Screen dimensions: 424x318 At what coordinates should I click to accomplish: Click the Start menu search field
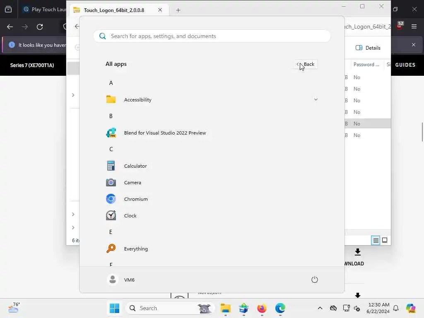click(212, 36)
